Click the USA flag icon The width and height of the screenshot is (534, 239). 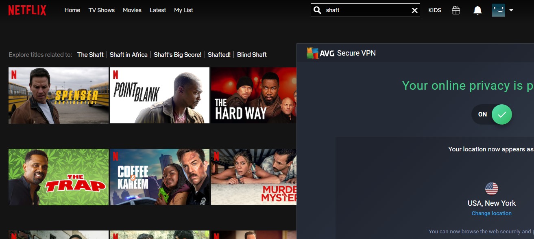[x=492, y=188]
